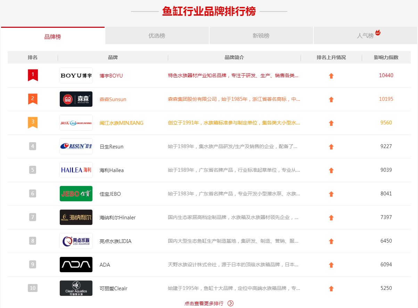Image resolution: width=418 pixels, height=308 pixels.
Task: Switch to the 优选榜 tab
Action: coord(157,35)
